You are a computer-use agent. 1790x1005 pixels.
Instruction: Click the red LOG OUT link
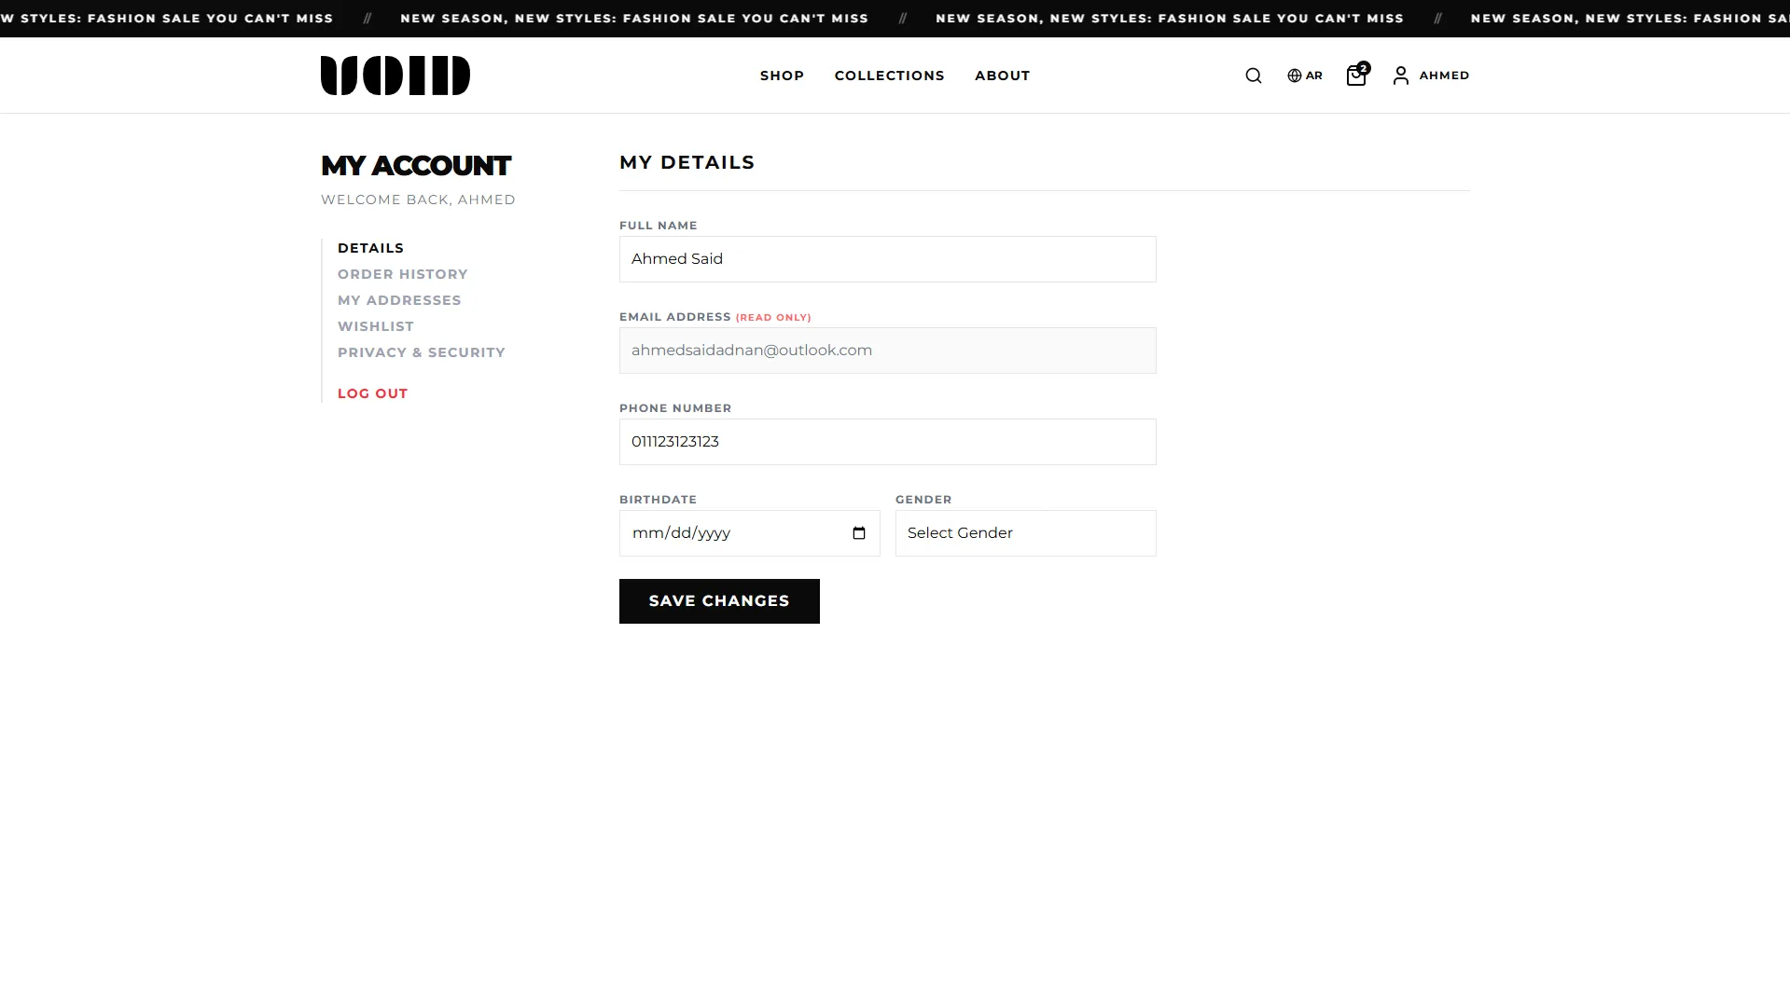point(372,393)
